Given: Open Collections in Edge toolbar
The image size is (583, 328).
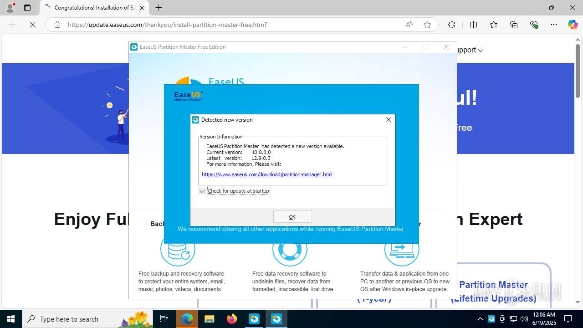Looking at the screenshot, I should tap(514, 25).
